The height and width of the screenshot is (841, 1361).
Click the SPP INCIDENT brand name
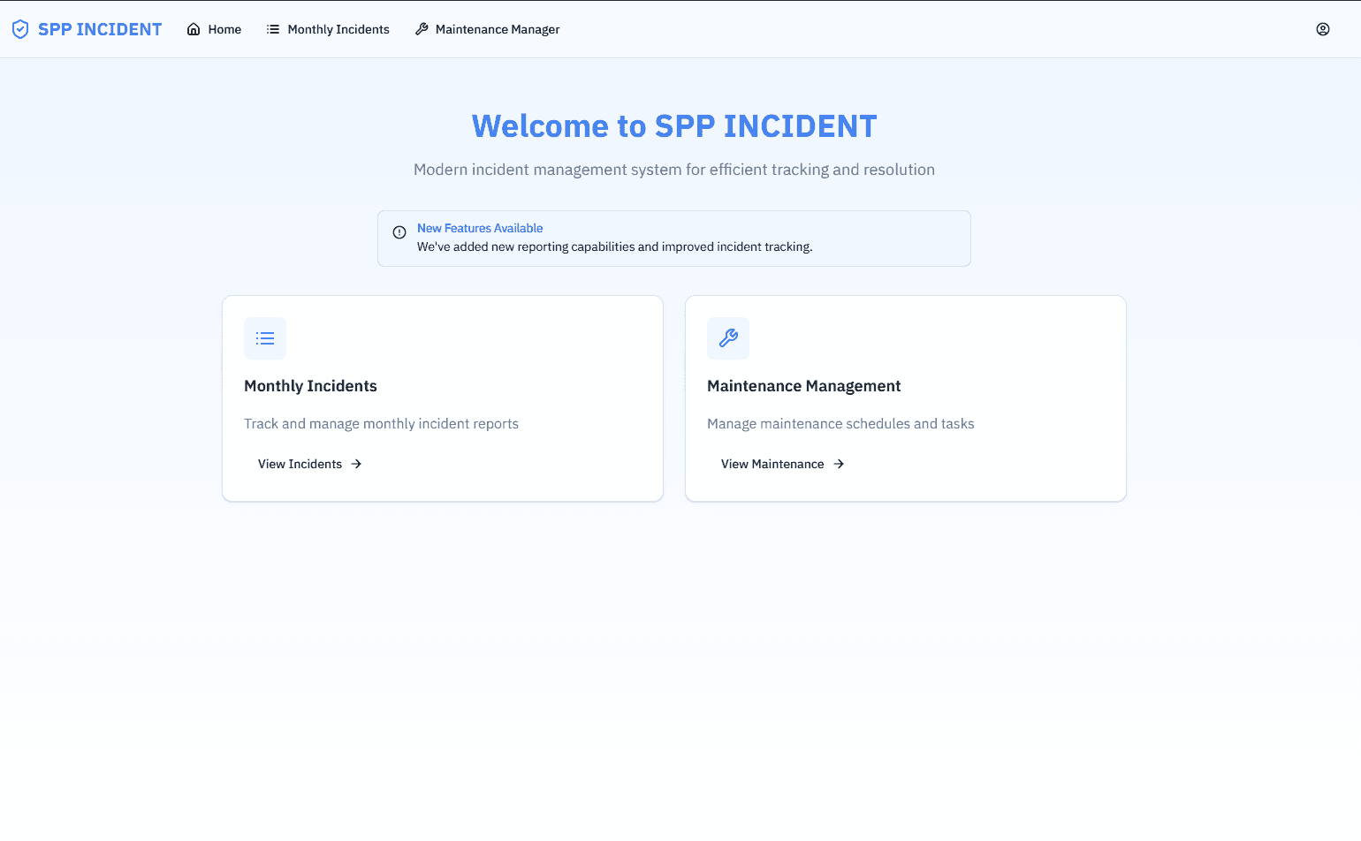coord(100,29)
